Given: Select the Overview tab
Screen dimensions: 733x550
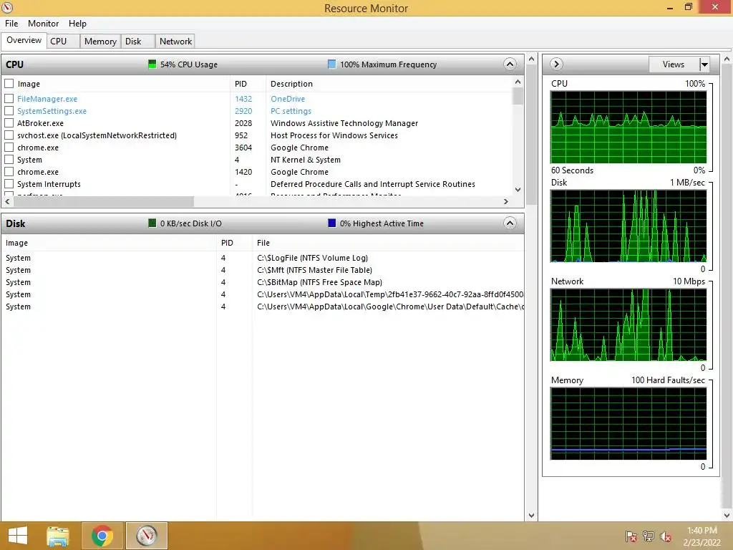Looking at the screenshot, I should (x=24, y=40).
